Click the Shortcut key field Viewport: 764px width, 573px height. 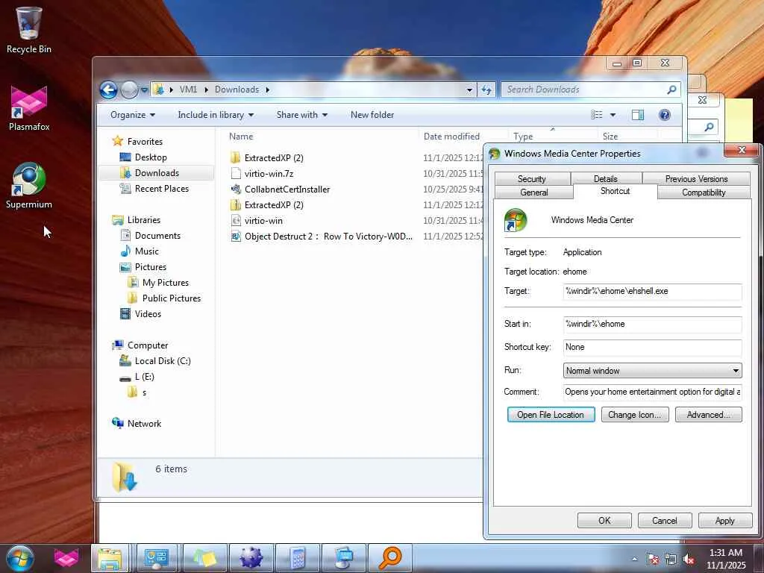pyautogui.click(x=652, y=348)
